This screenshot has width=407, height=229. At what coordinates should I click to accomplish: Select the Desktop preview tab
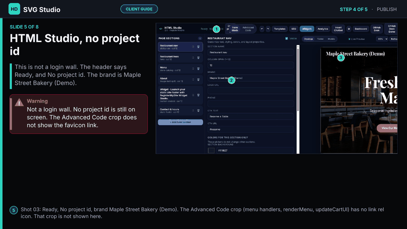pos(308,39)
